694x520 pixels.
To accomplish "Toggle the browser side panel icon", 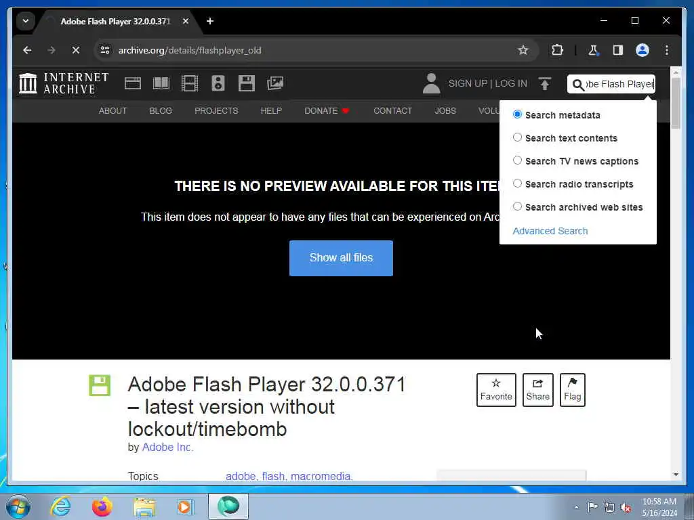I will coord(618,50).
